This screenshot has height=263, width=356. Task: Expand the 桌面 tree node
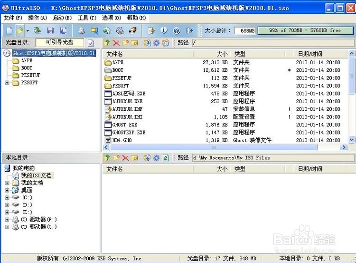click(7, 190)
